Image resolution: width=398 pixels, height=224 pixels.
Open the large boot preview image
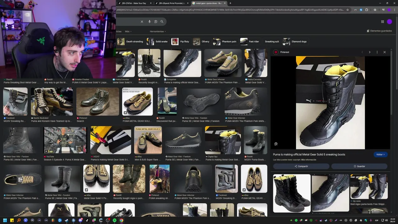(330, 103)
